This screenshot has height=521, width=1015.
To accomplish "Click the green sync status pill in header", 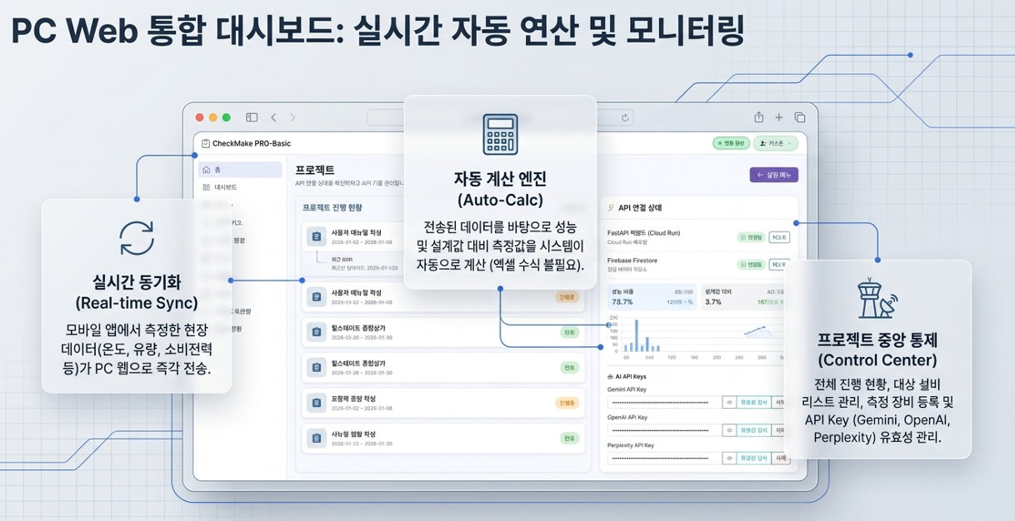I will [731, 143].
